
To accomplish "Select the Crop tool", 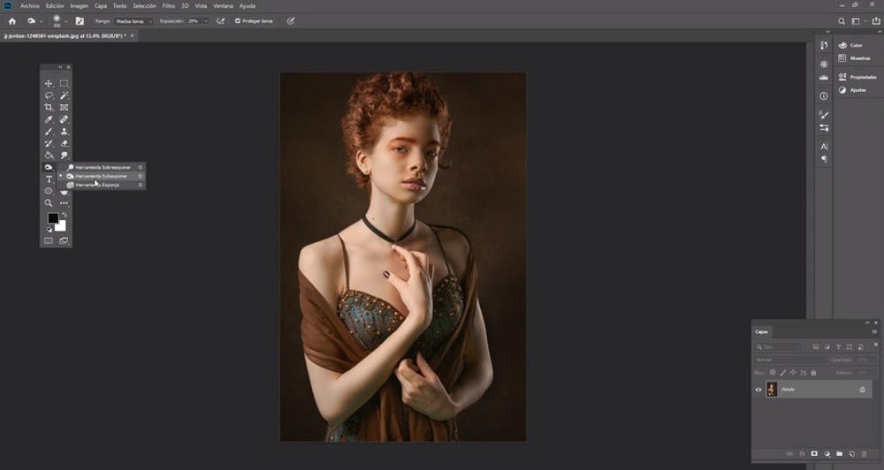I will 49,107.
